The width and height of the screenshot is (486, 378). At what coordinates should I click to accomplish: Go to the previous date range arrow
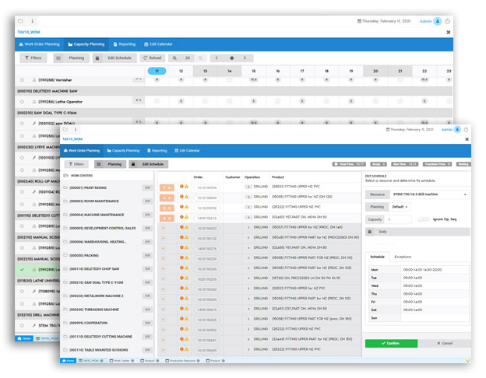pos(217,58)
